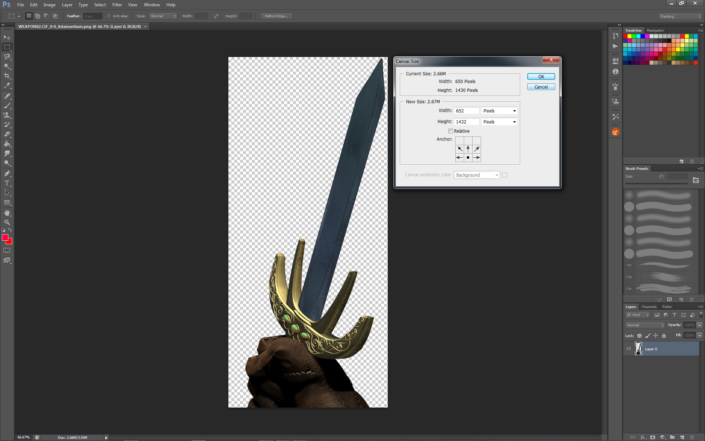The image size is (705, 441).
Task: Select the Rectangular Marquee tool
Action: point(7,47)
